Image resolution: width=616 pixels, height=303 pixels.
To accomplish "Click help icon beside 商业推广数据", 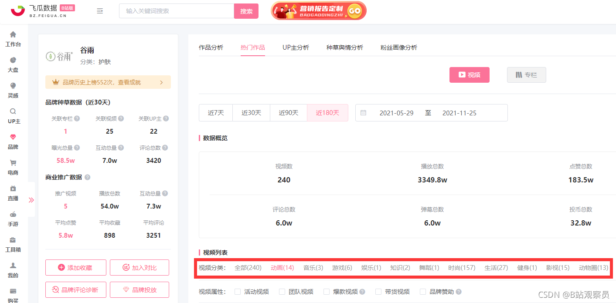I will click(x=87, y=177).
